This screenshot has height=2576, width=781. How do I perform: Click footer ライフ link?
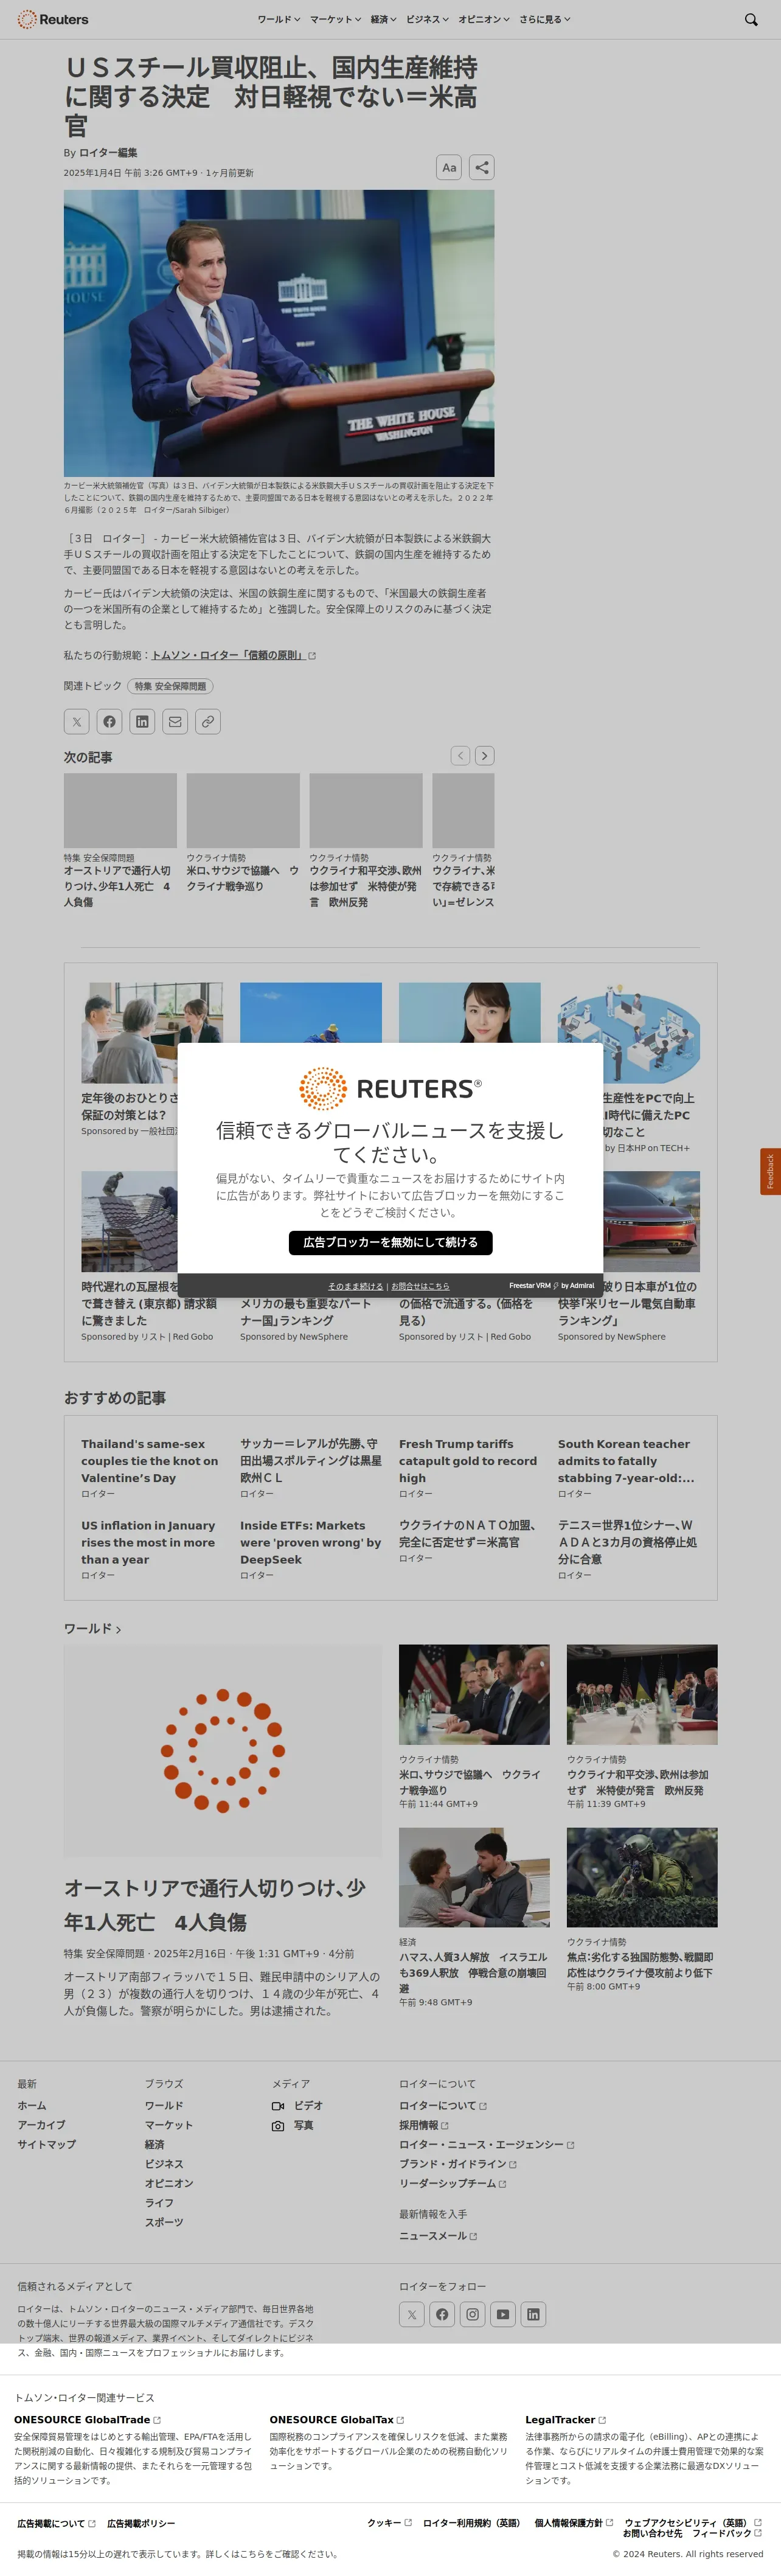tap(159, 2202)
